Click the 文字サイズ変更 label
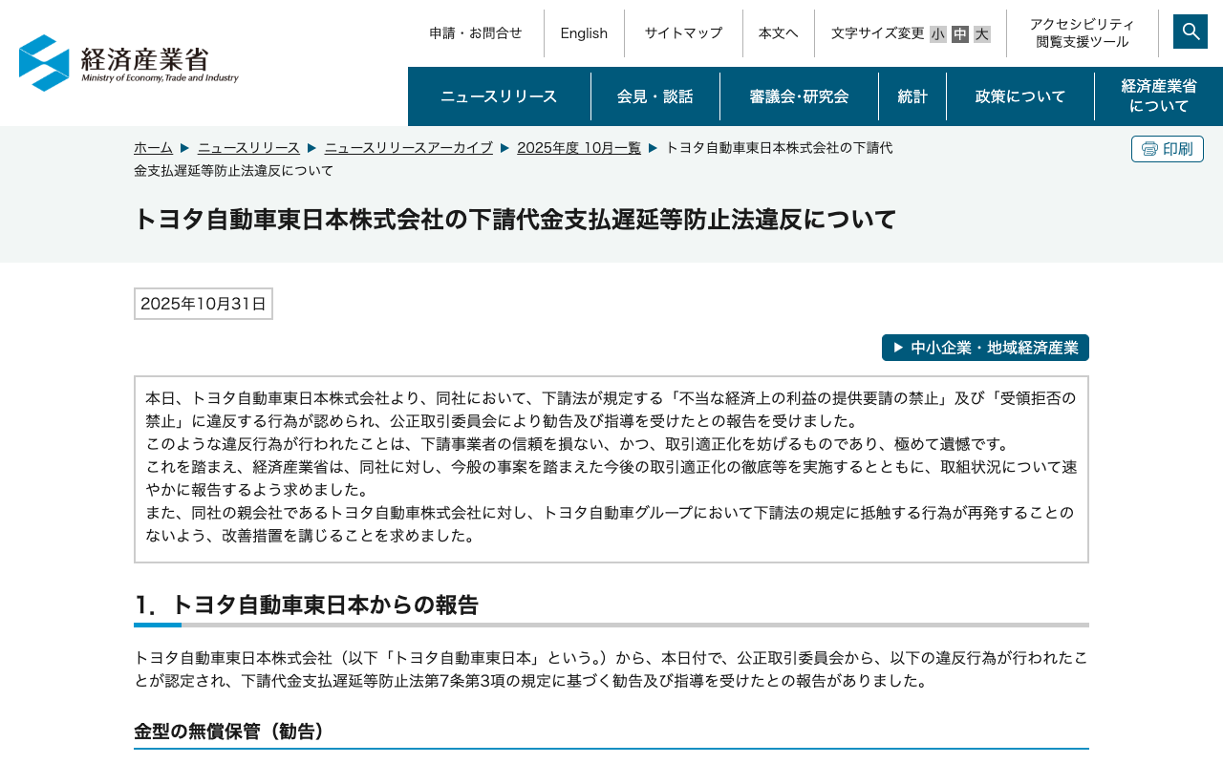This screenshot has height=764, width=1223. point(878,33)
